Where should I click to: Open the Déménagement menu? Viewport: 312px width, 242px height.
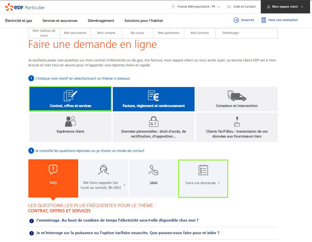coord(101,20)
